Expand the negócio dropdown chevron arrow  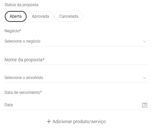click(x=145, y=41)
